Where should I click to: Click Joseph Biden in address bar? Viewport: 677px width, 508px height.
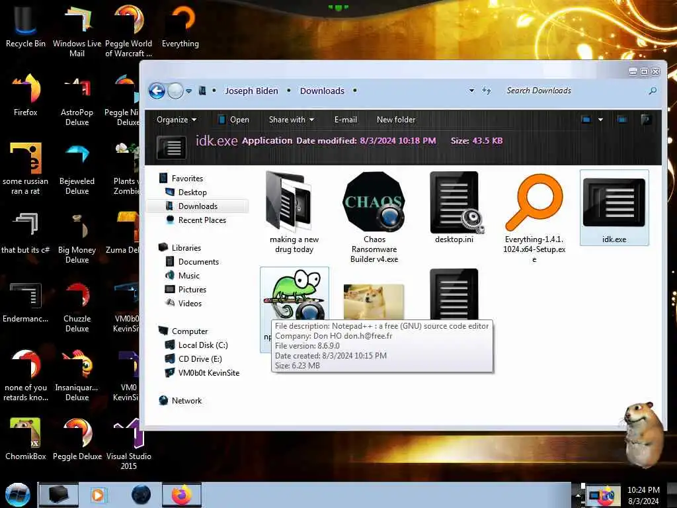click(251, 91)
